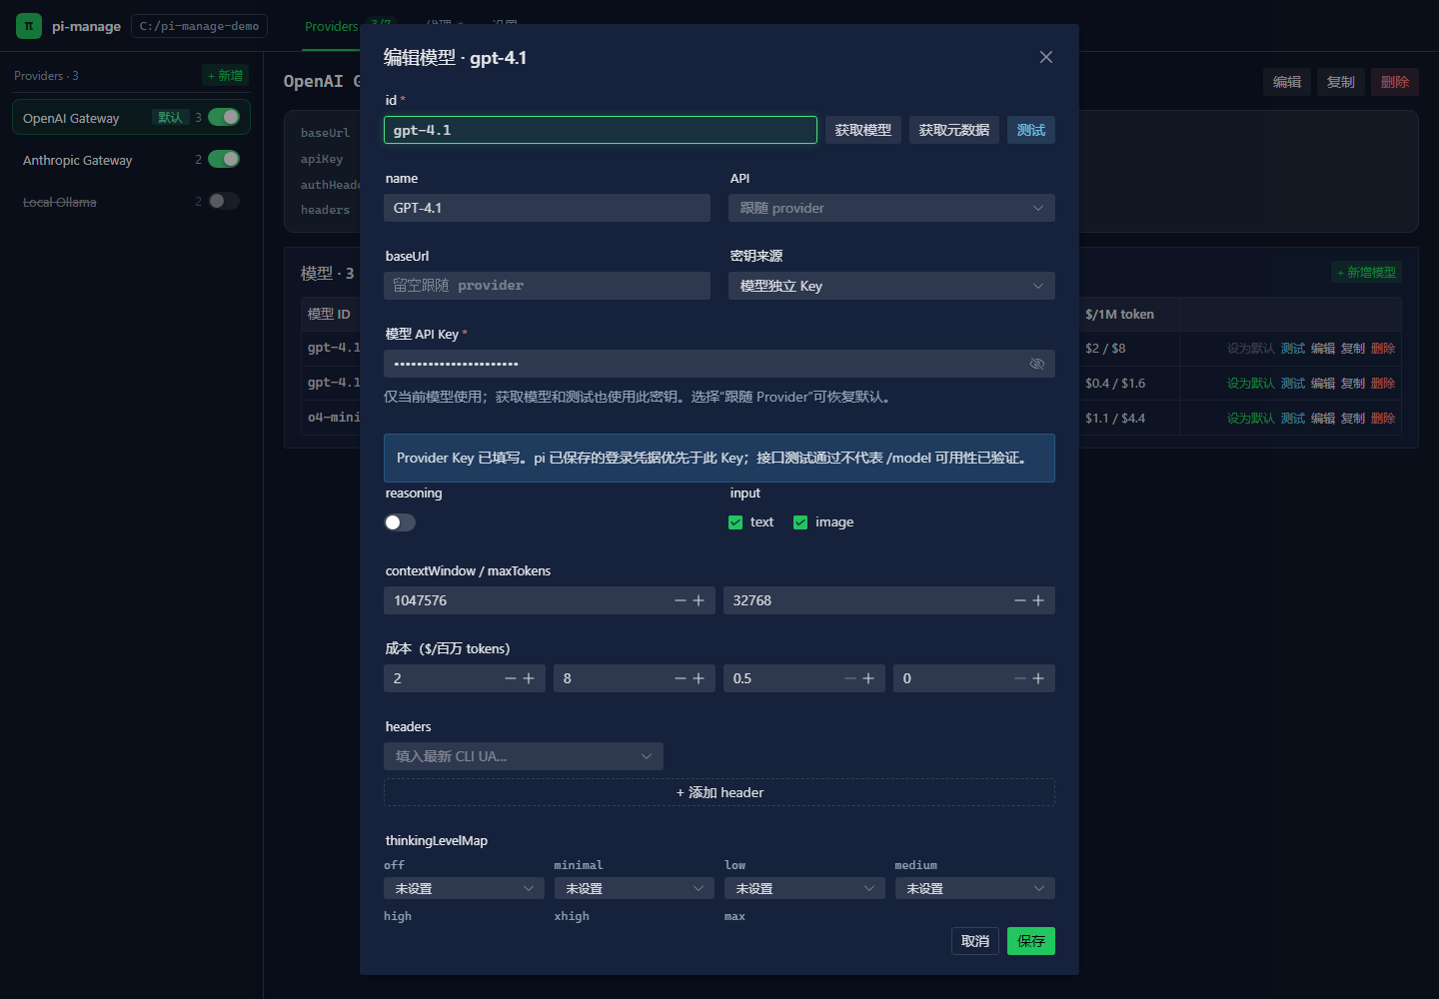Click the 测试 button next to id
Viewport: 1439px width, 999px height.
[1031, 130]
